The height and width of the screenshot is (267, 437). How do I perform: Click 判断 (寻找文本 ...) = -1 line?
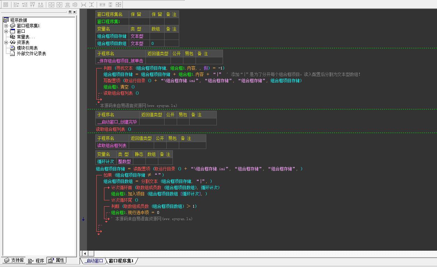(x=164, y=68)
